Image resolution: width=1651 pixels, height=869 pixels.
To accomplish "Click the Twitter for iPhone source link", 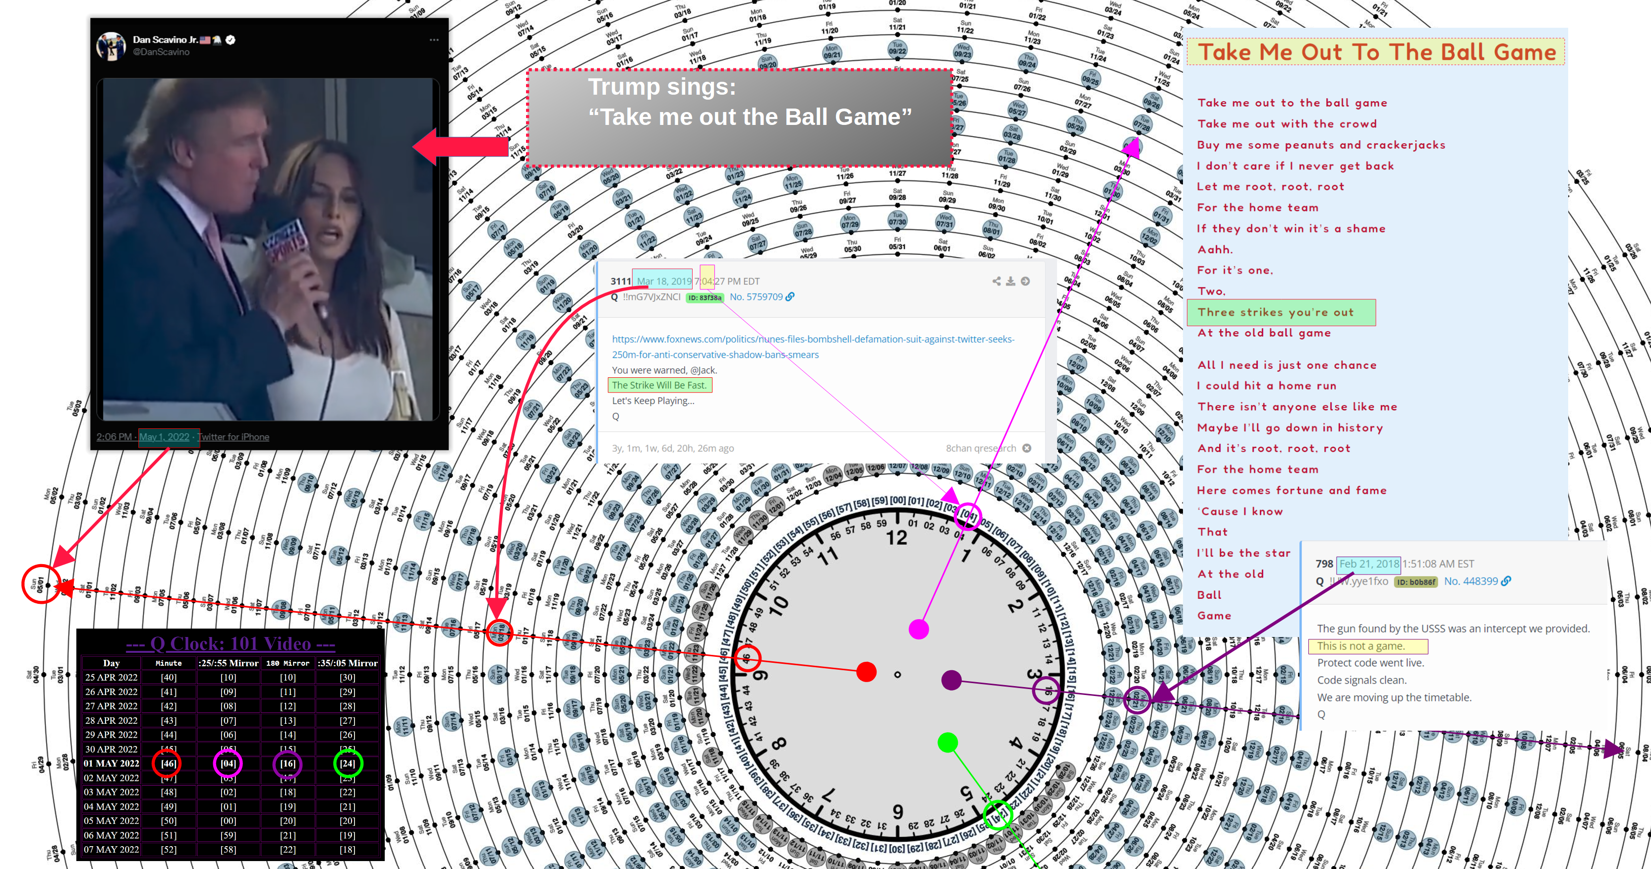I will (x=234, y=437).
